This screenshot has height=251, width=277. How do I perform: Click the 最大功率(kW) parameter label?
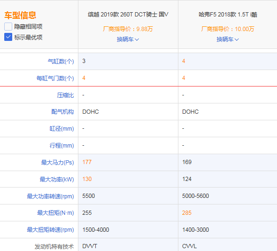point(57,180)
